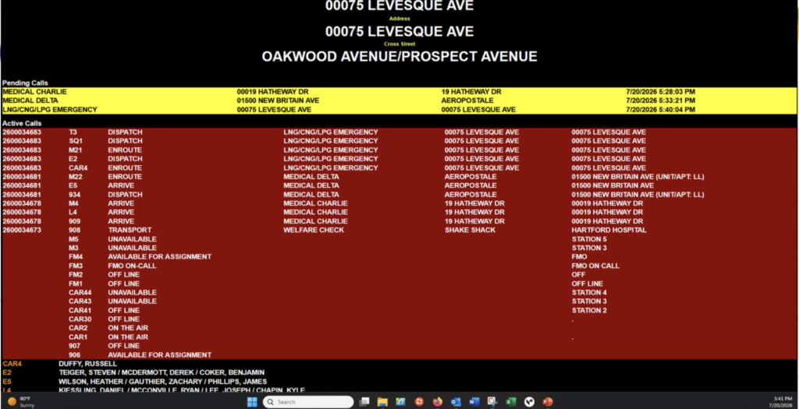Click unit CAR43 in the list

(x=80, y=301)
